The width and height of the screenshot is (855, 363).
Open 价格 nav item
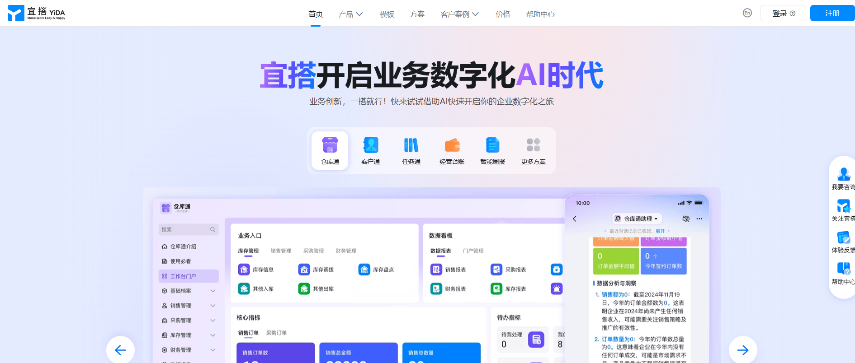click(503, 14)
